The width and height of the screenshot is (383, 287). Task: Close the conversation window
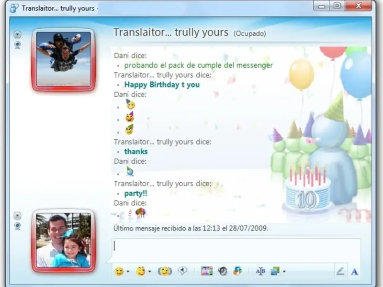point(358,6)
